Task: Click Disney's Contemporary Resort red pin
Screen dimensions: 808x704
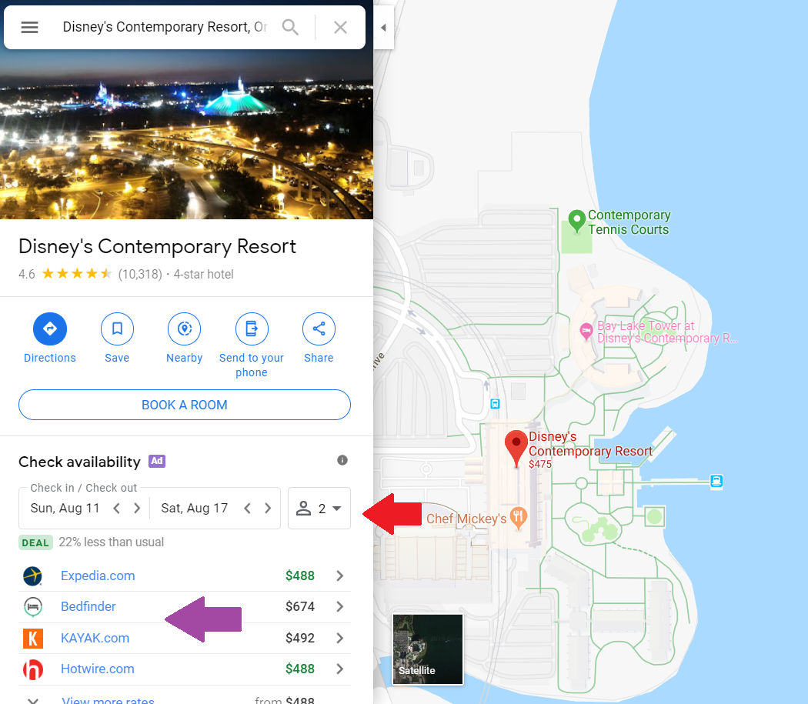Action: tap(516, 449)
